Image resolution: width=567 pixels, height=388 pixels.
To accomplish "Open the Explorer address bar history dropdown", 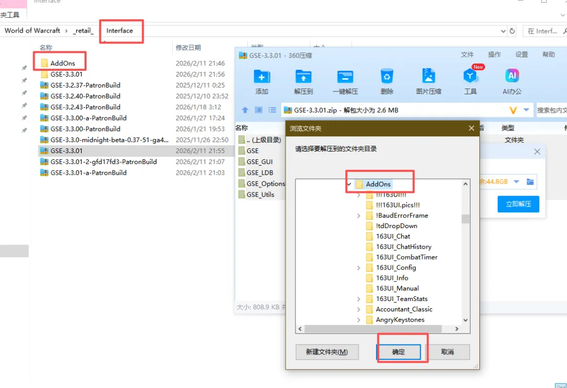I will pyautogui.click(x=503, y=31).
